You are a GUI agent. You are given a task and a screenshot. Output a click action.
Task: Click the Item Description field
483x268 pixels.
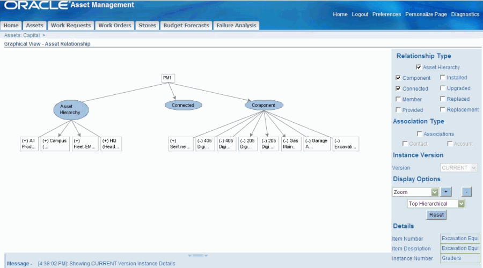click(x=460, y=248)
